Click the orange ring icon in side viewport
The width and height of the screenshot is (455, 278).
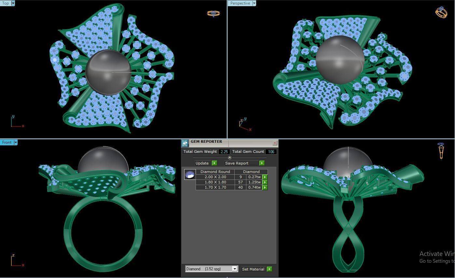(x=441, y=151)
